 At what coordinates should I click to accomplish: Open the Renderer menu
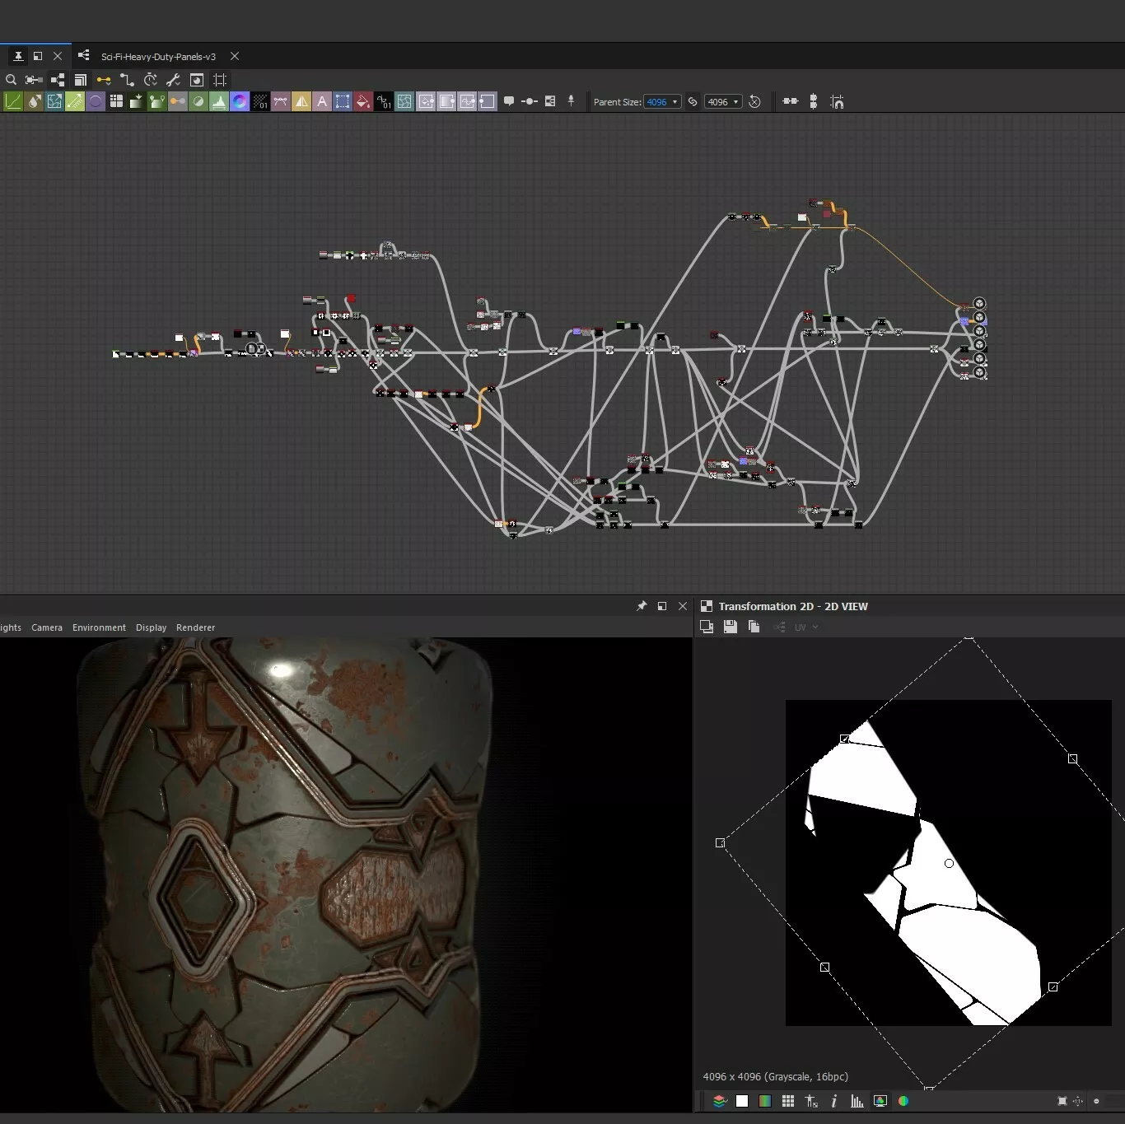click(x=195, y=627)
